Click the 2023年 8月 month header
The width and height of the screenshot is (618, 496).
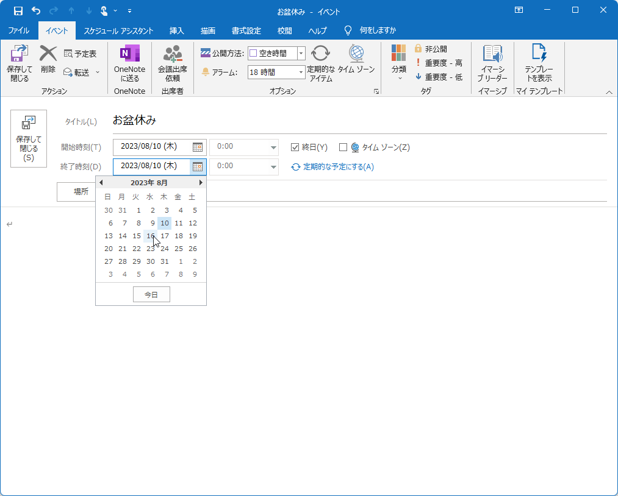(x=149, y=183)
